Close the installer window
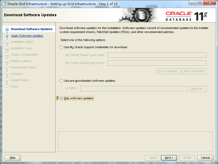The height and width of the screenshot is (164, 218). pos(210,3)
